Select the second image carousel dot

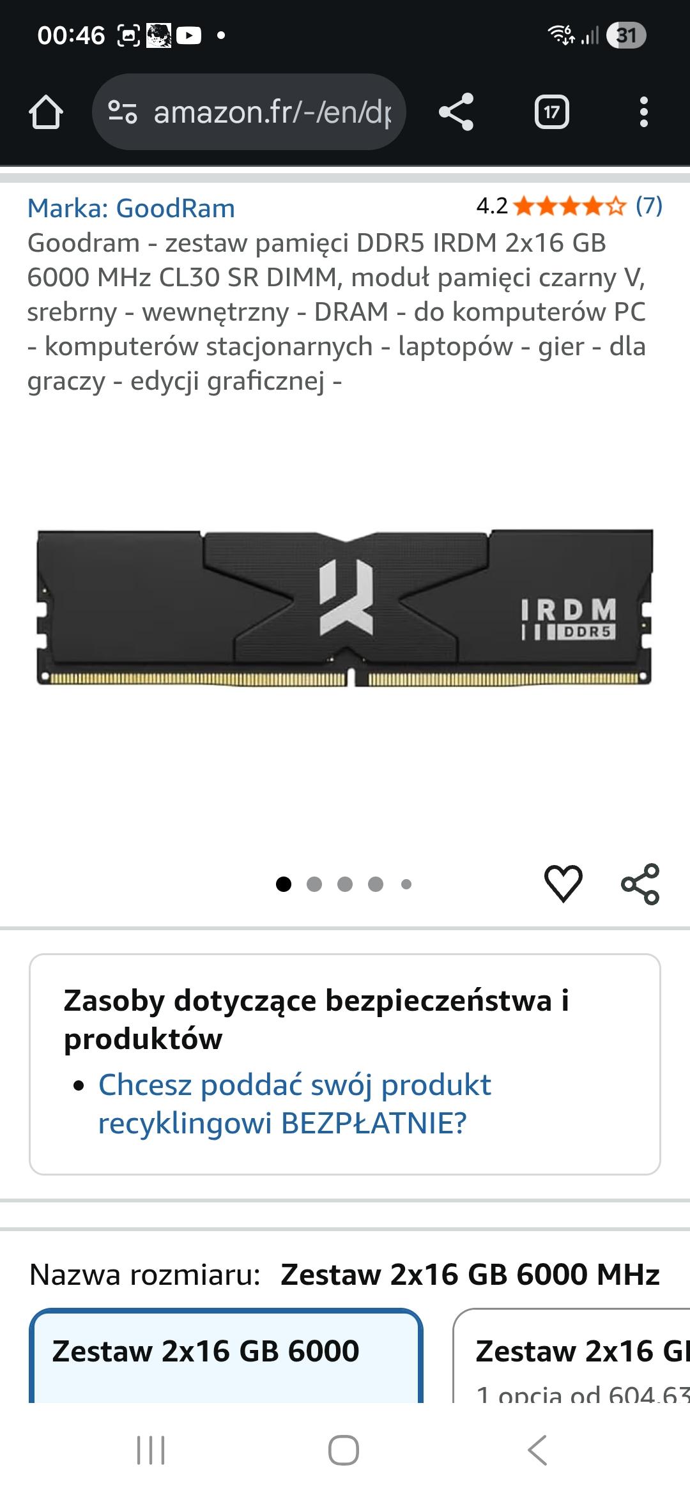click(314, 884)
